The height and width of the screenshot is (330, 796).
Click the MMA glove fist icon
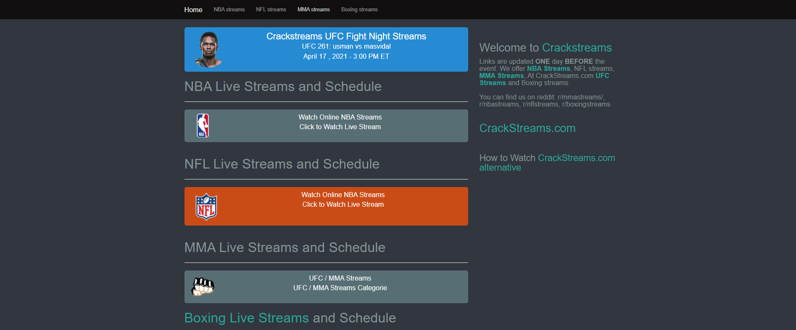pyautogui.click(x=203, y=287)
